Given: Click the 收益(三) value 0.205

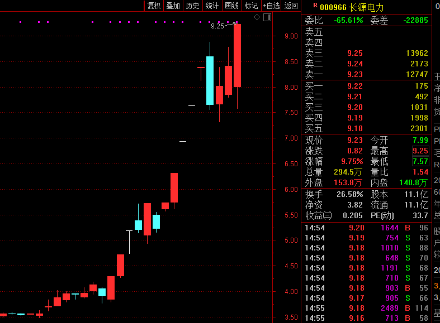Looking at the screenshot, I should tap(353, 215).
